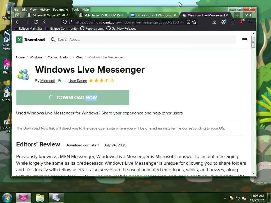This screenshot has width=271, height=203.
Task: Open the History menu
Action: pyautogui.click(x=44, y=10)
